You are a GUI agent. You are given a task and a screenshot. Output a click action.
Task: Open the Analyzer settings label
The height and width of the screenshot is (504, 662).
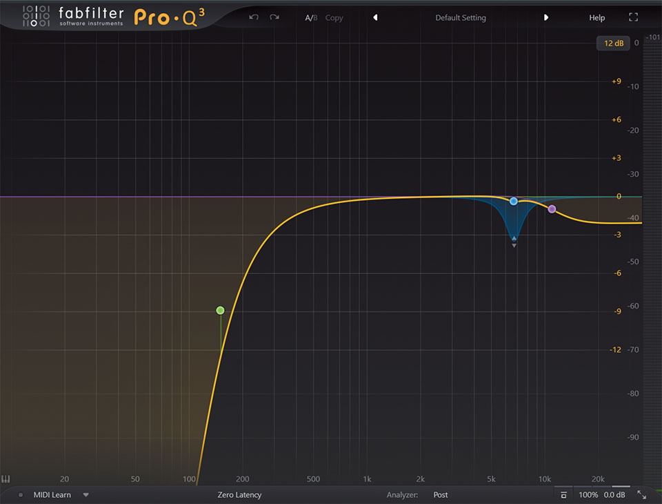[x=402, y=495]
